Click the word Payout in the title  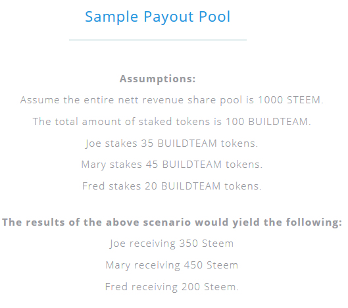[x=169, y=17]
